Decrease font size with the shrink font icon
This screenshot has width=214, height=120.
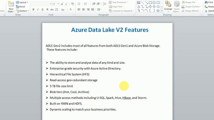66,4
